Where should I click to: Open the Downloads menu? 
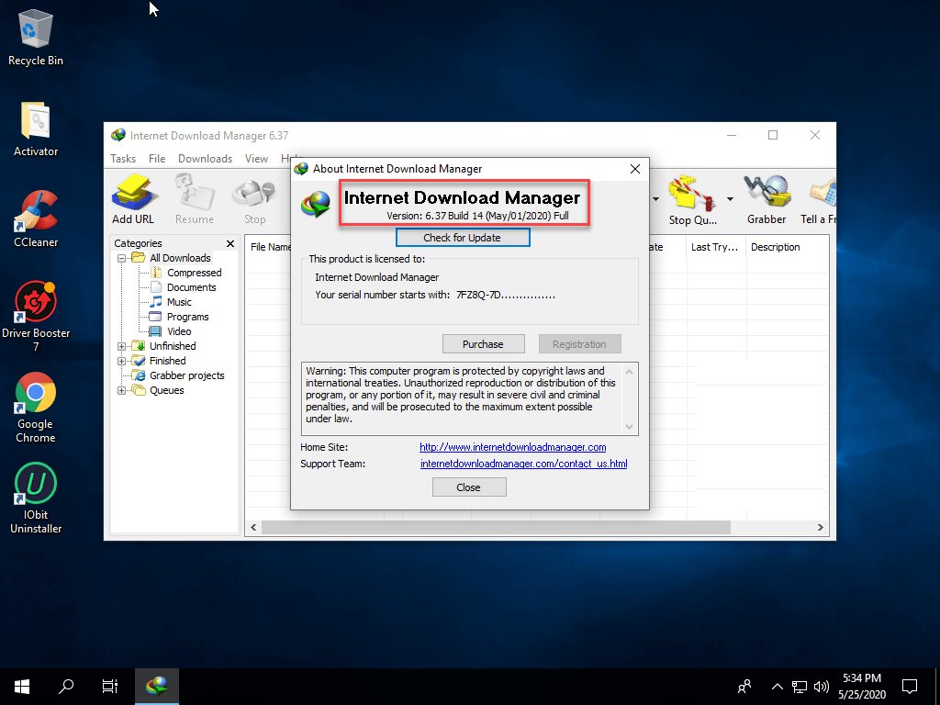point(205,159)
